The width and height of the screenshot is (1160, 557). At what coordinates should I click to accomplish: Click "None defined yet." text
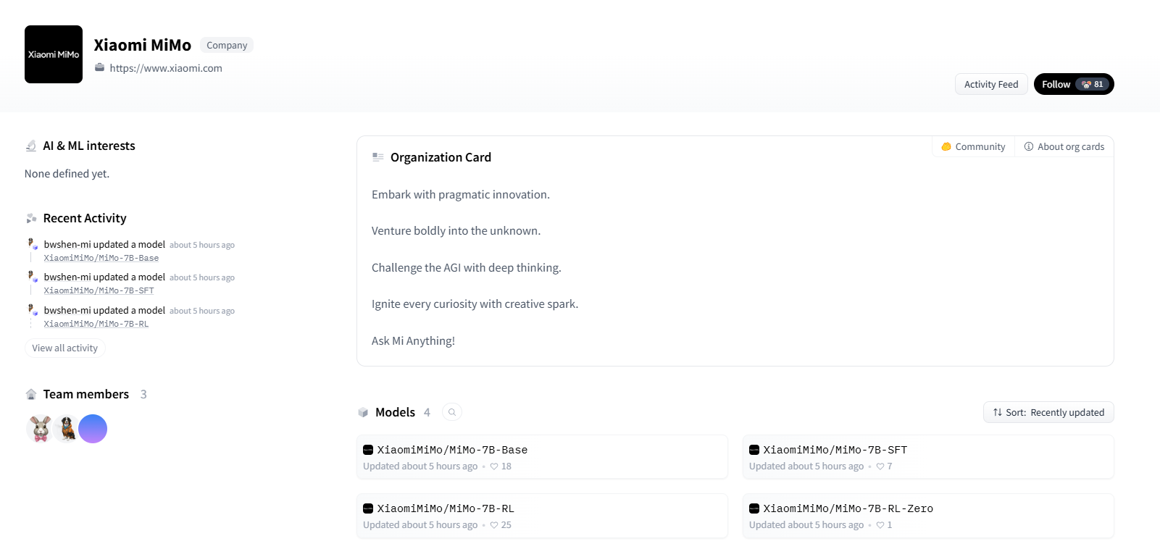tap(67, 174)
